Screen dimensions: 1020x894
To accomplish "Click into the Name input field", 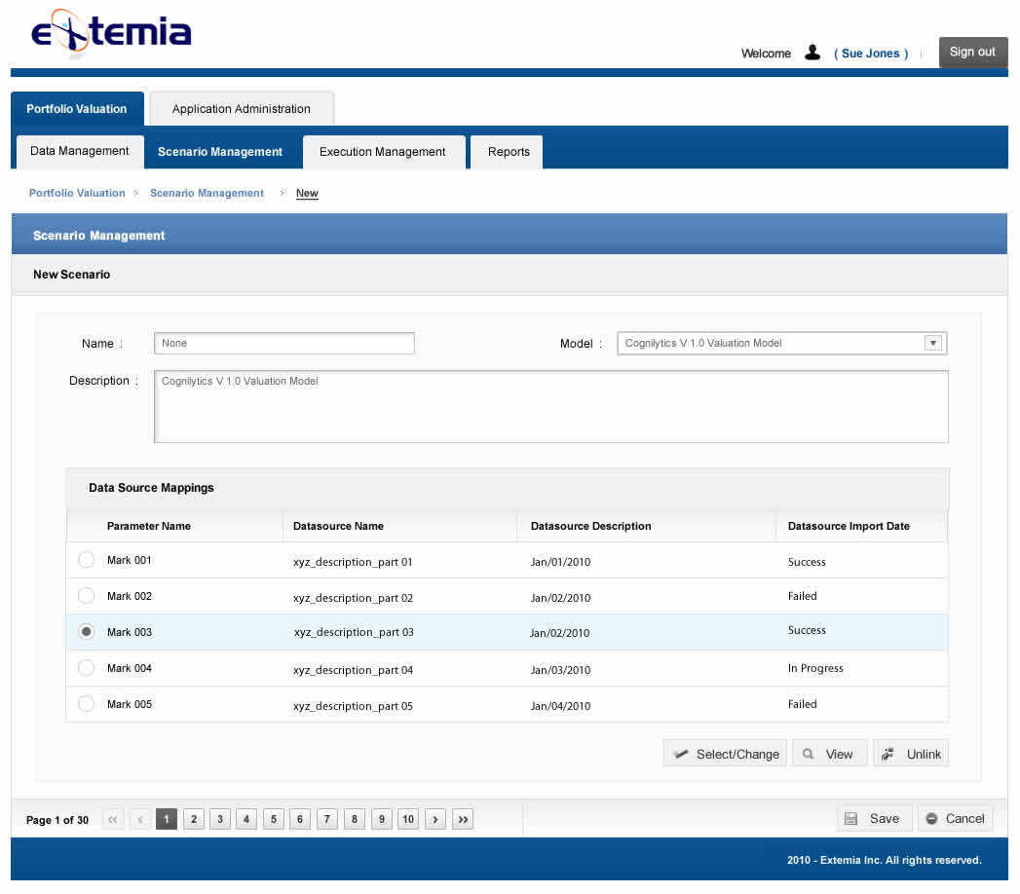I will (284, 344).
